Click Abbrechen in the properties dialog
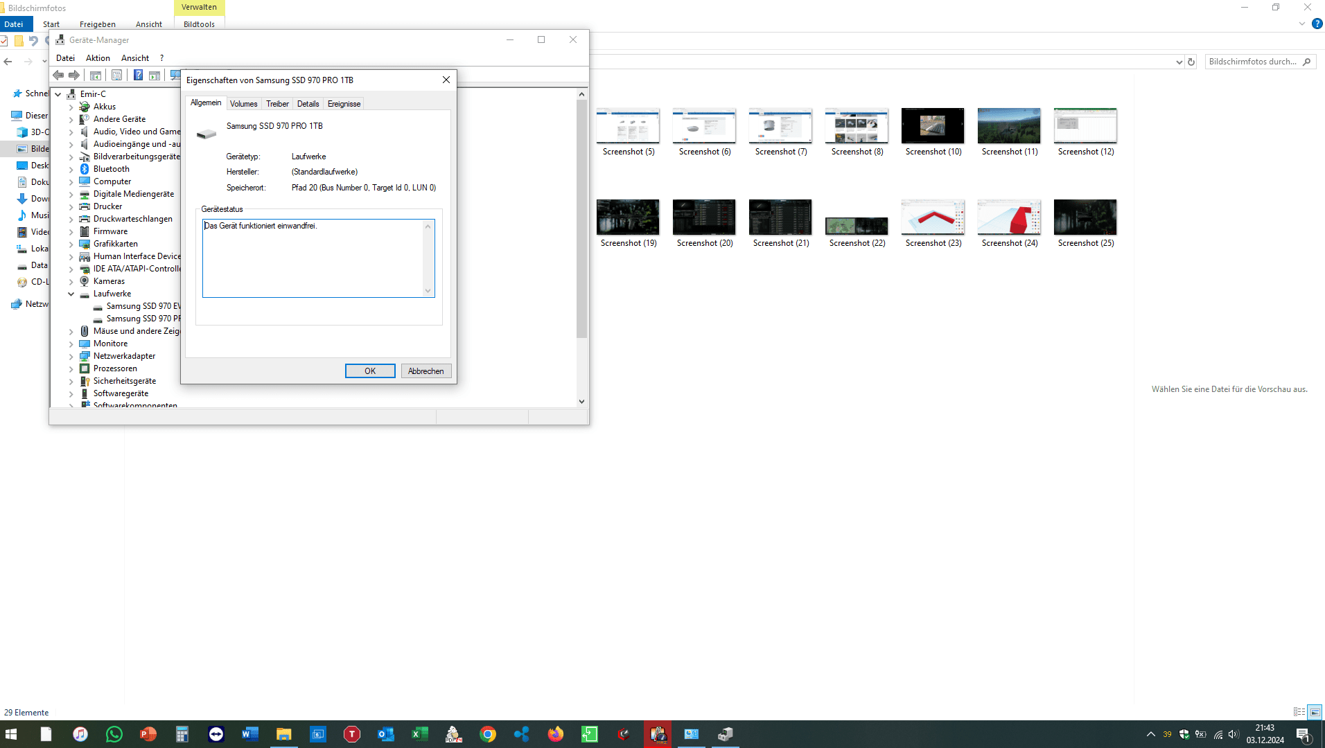 (x=426, y=371)
